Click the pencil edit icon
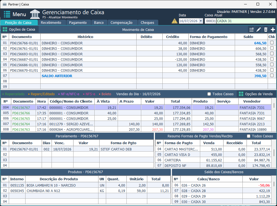277x206 pixels. point(259,30)
